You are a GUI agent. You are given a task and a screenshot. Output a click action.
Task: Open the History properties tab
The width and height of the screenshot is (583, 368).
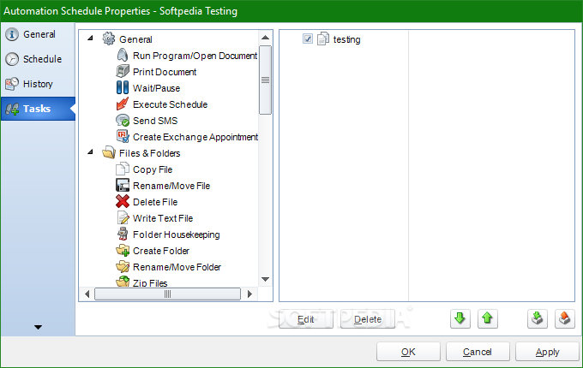tap(38, 84)
